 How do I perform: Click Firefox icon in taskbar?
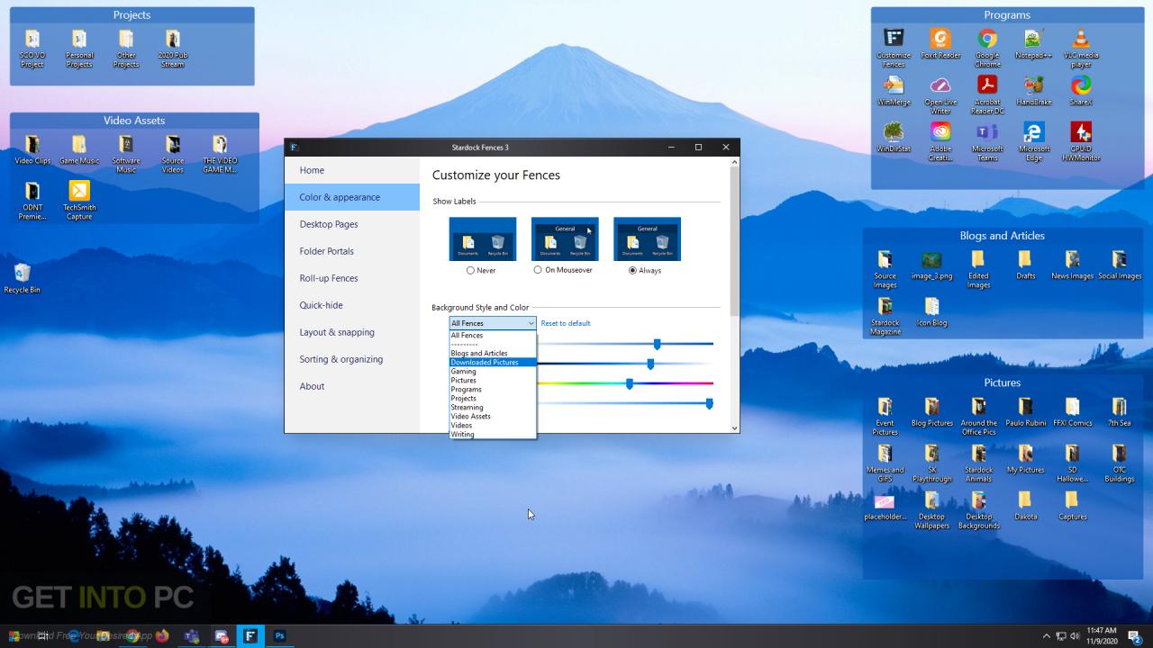click(162, 635)
